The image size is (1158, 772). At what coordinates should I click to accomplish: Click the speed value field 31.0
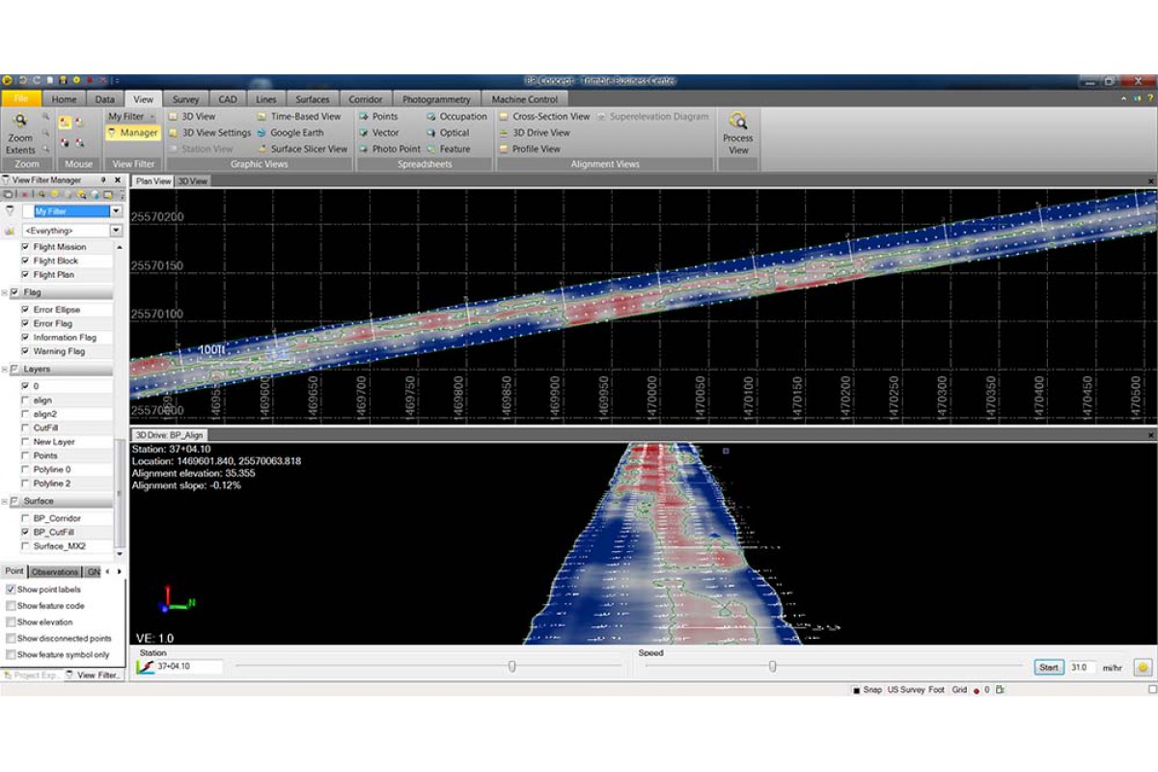(x=1081, y=667)
